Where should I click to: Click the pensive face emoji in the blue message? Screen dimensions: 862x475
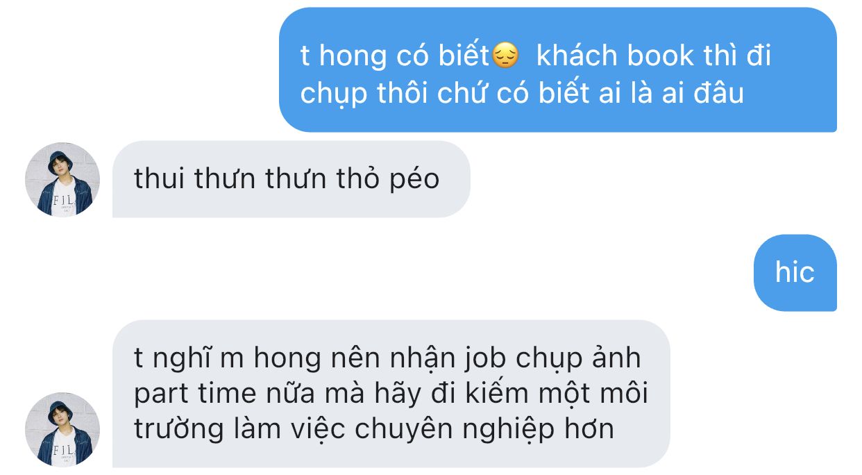tap(505, 56)
